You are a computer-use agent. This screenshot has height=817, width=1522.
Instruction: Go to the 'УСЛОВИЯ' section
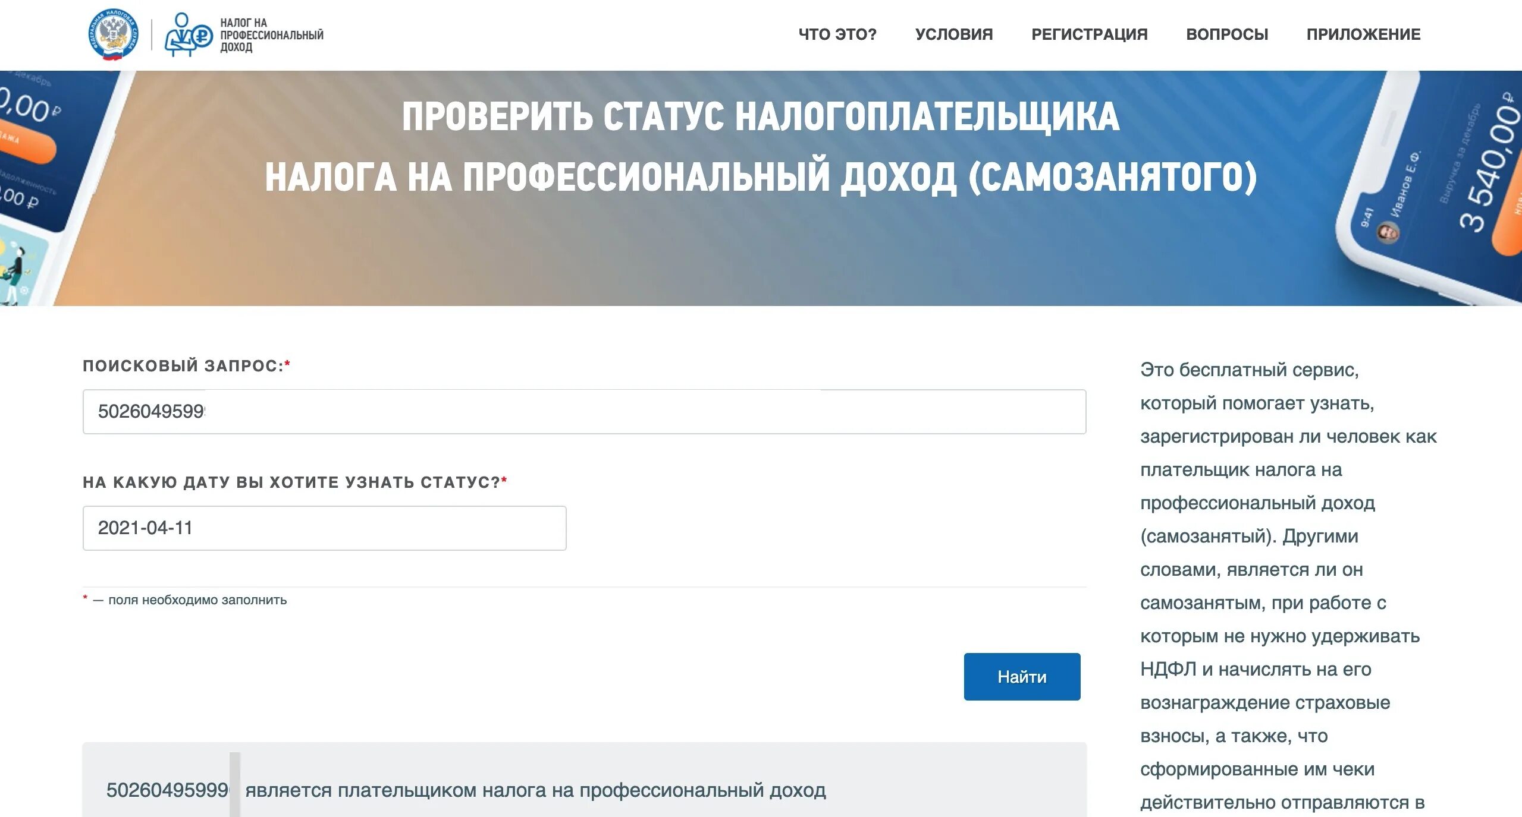point(953,34)
